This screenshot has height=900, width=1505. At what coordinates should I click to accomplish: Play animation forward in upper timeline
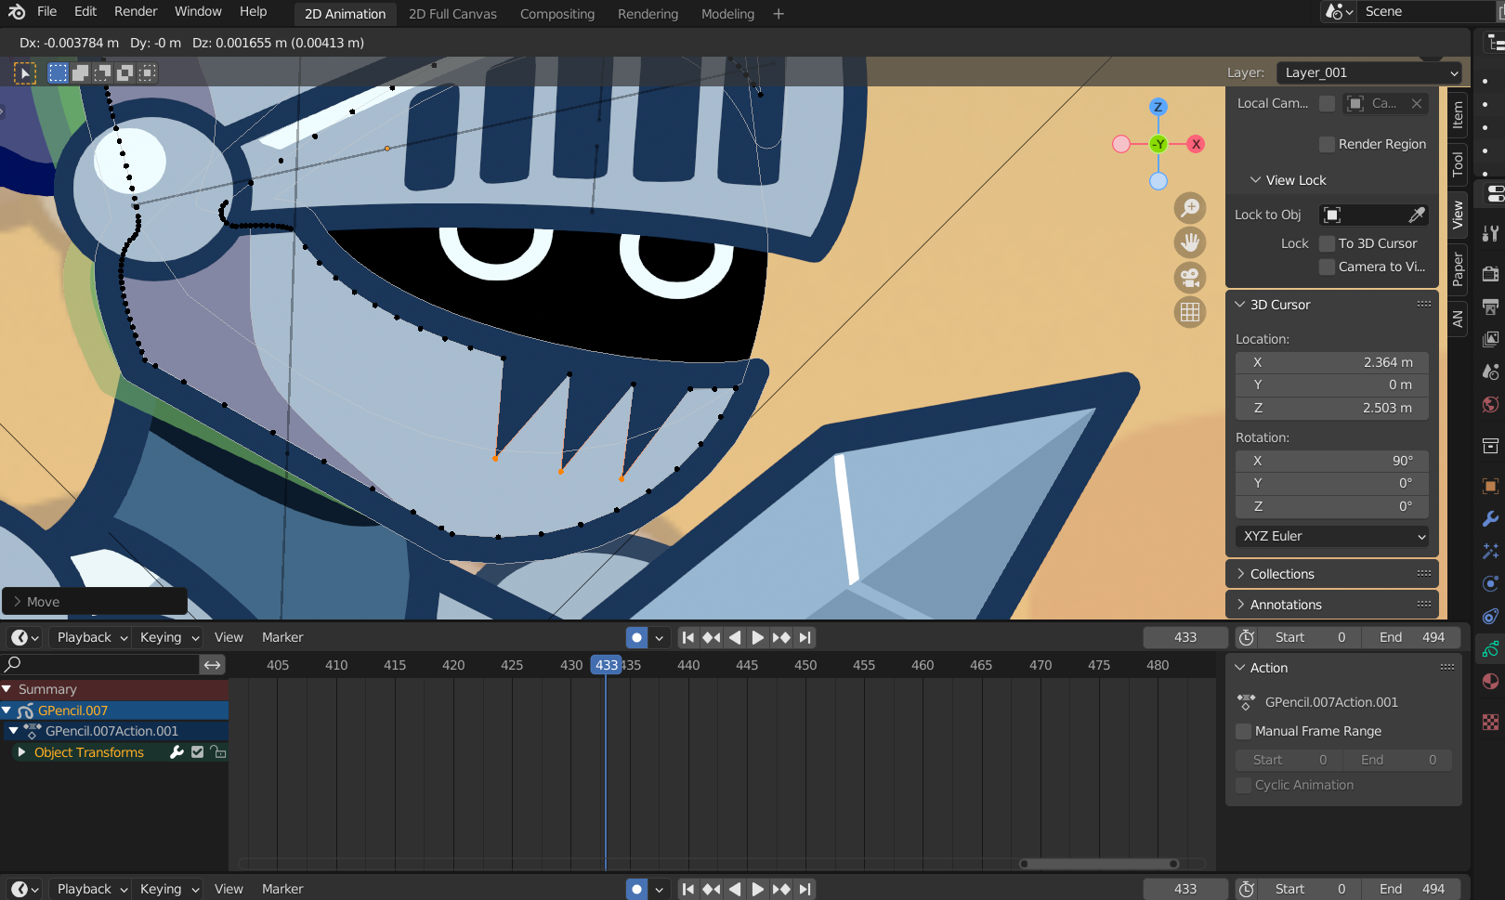(757, 637)
